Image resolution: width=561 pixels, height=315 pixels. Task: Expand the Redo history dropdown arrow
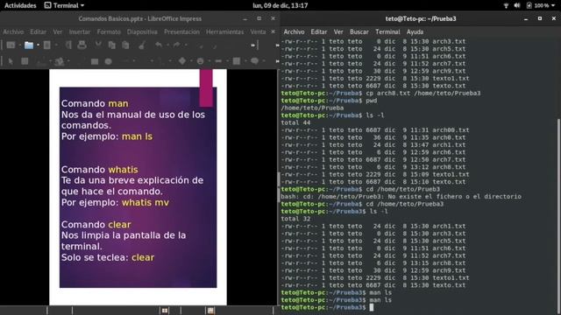[186, 45]
